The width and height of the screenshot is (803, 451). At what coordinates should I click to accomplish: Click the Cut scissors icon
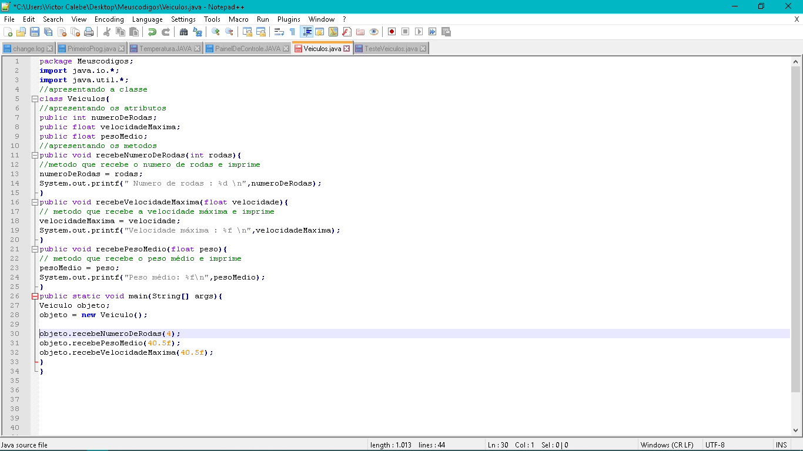pos(107,32)
